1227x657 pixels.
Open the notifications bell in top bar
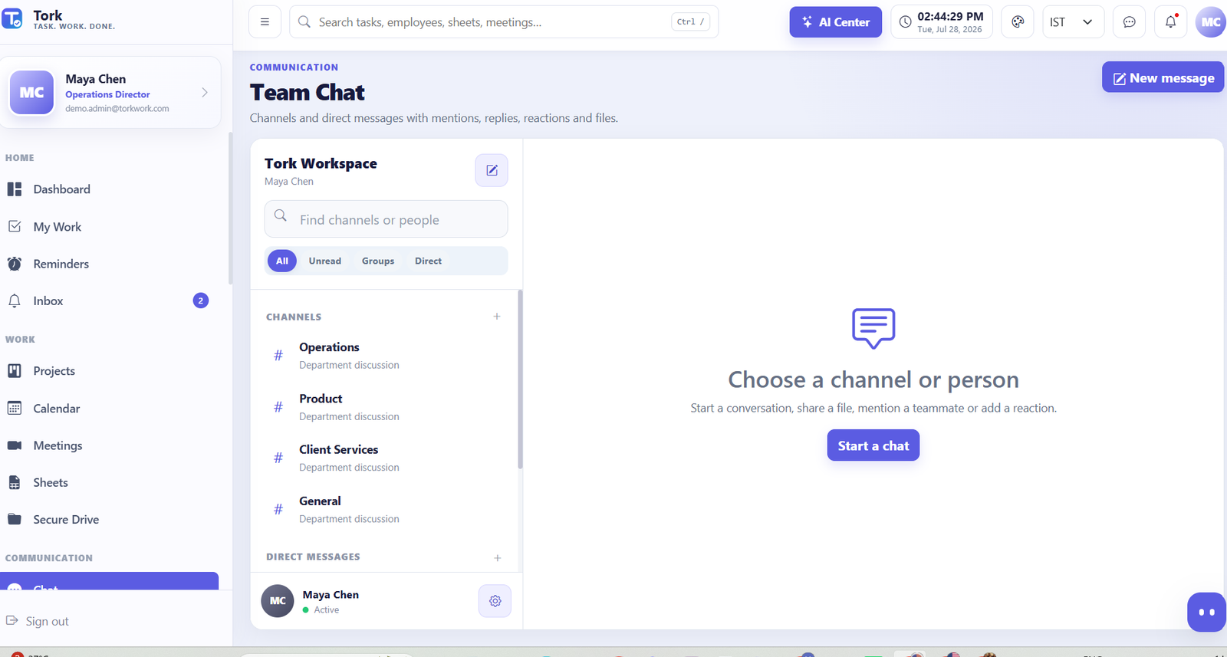coord(1171,22)
